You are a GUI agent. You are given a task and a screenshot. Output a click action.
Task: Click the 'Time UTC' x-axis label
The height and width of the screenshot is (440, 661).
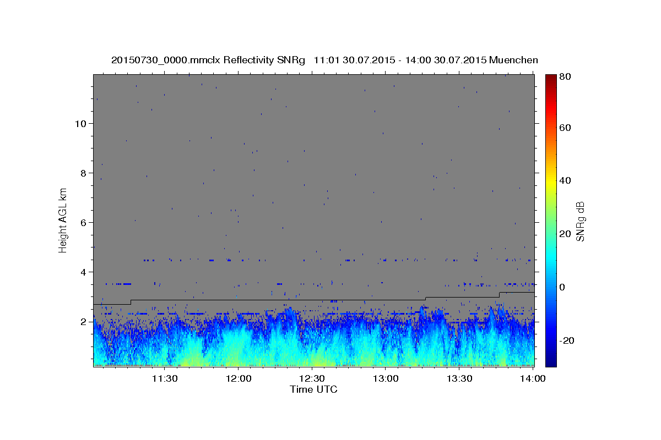313,389
